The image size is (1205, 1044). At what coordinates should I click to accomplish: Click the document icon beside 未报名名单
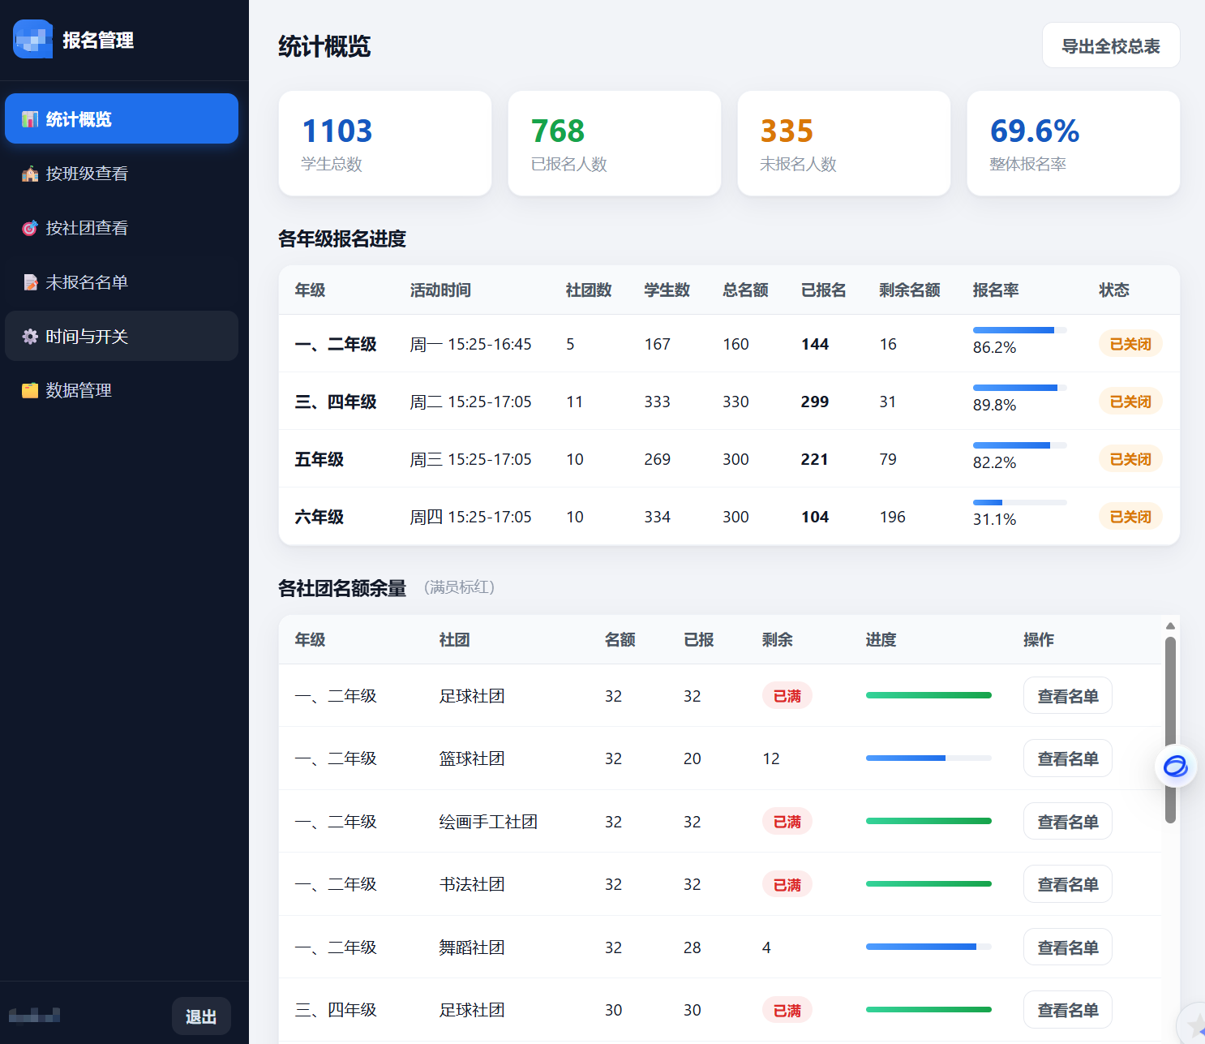[30, 282]
